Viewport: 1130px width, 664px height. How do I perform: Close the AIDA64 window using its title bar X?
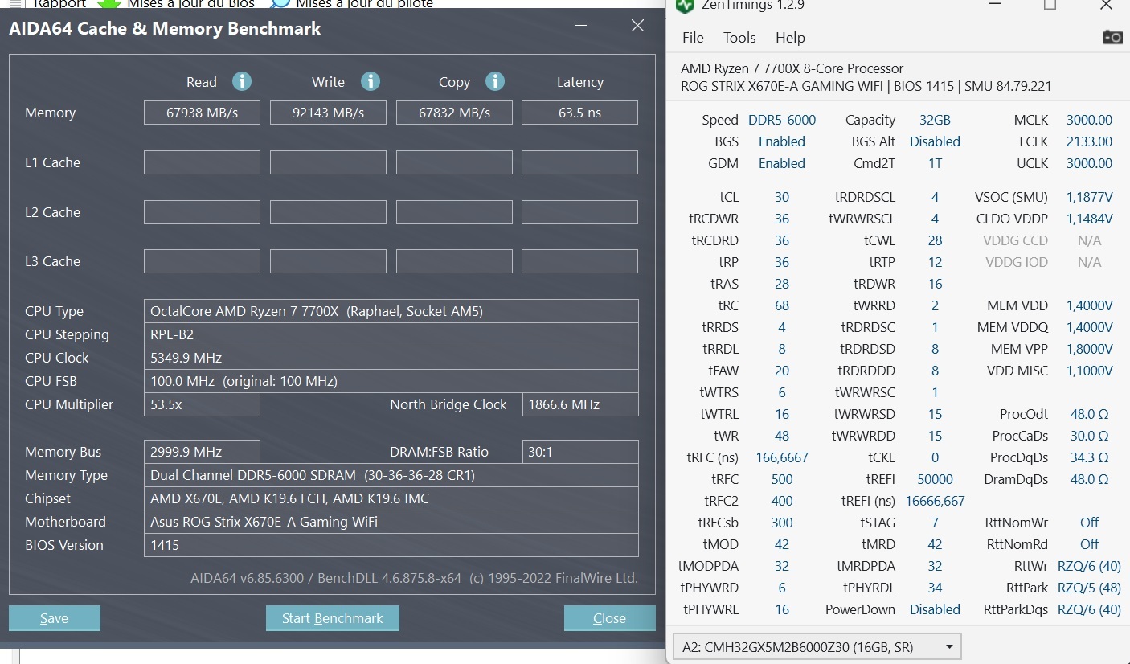[637, 26]
